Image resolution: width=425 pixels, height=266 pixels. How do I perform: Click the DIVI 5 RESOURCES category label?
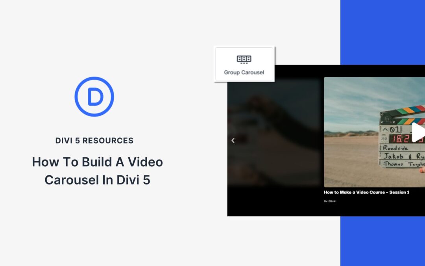point(94,140)
